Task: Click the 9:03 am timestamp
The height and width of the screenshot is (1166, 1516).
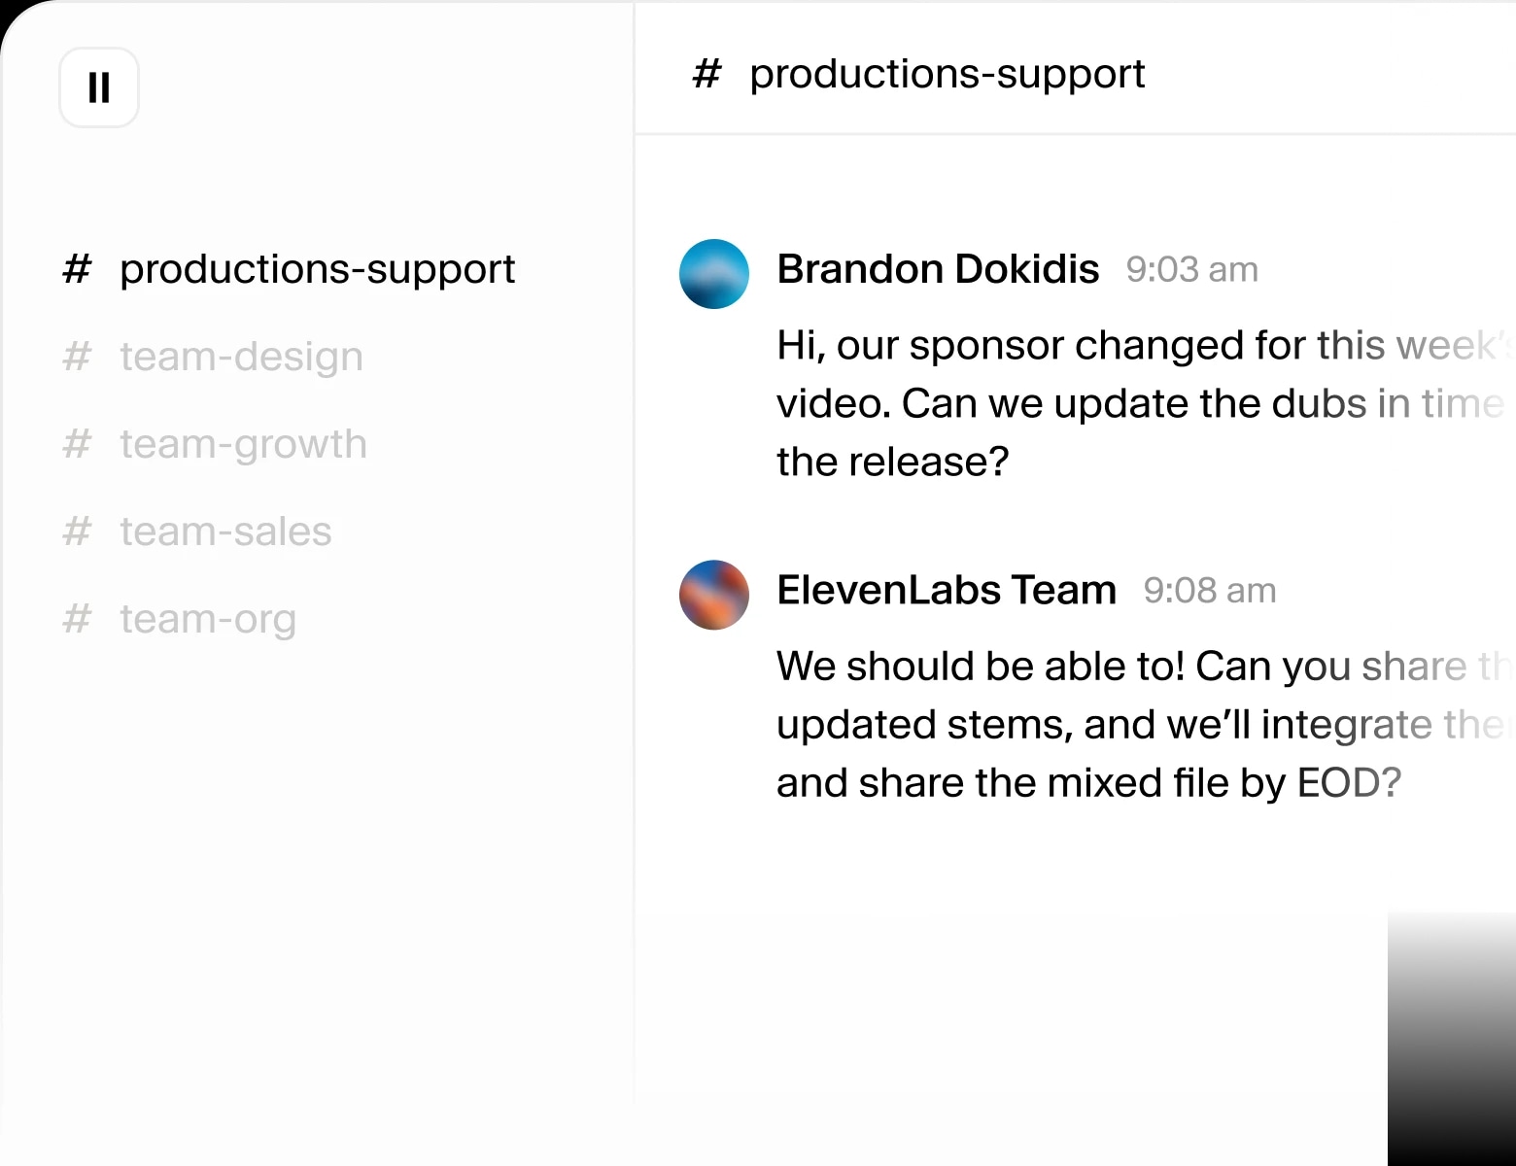Action: (1191, 270)
